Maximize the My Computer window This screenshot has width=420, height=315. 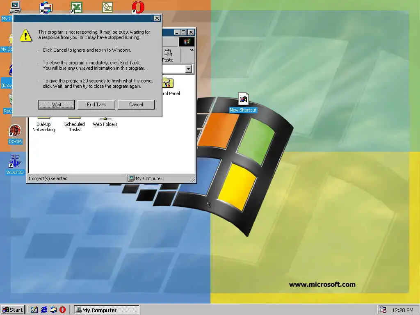pos(183,32)
